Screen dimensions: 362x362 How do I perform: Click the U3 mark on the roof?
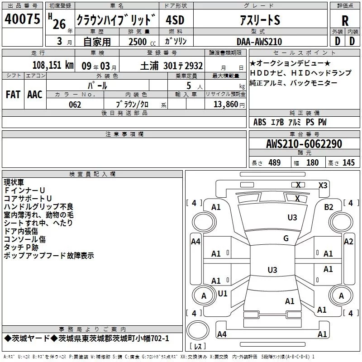[x=272, y=270]
